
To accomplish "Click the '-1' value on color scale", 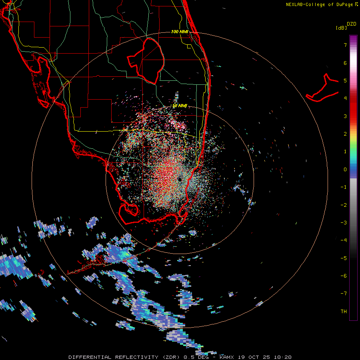I will pyautogui.click(x=344, y=187).
